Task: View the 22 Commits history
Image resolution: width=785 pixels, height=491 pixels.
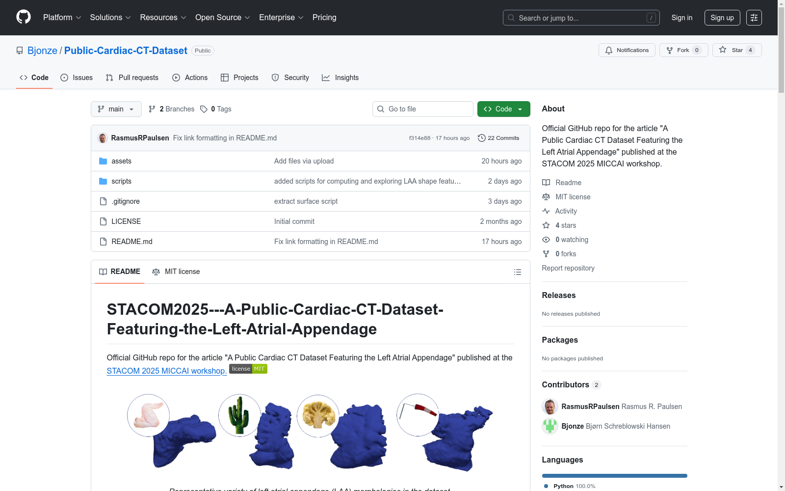Action: coord(498,138)
